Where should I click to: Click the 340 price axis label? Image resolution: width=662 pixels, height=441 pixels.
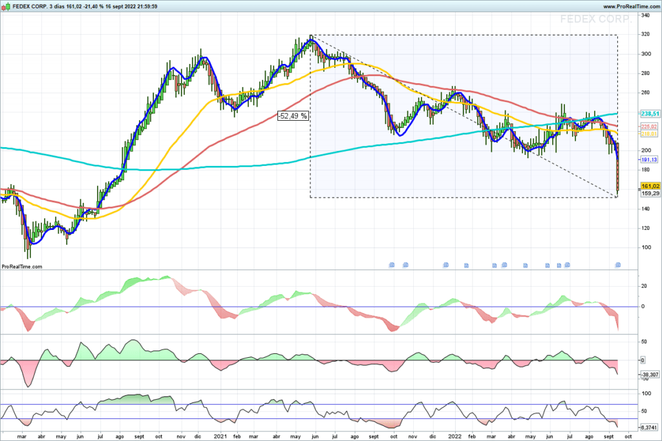[x=646, y=15]
